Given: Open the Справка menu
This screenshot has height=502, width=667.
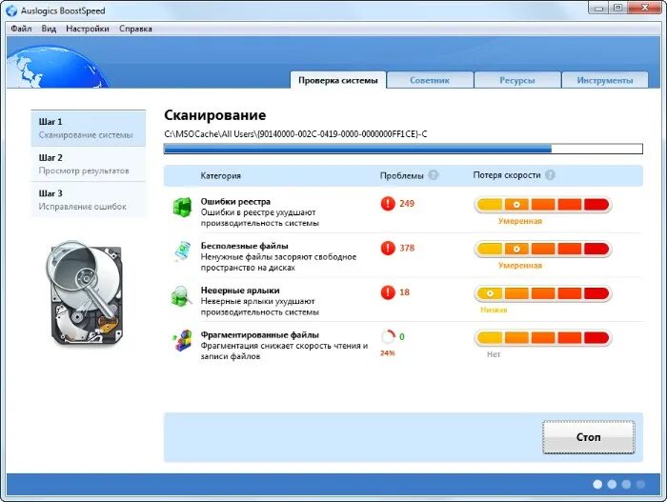Looking at the screenshot, I should coord(135,29).
